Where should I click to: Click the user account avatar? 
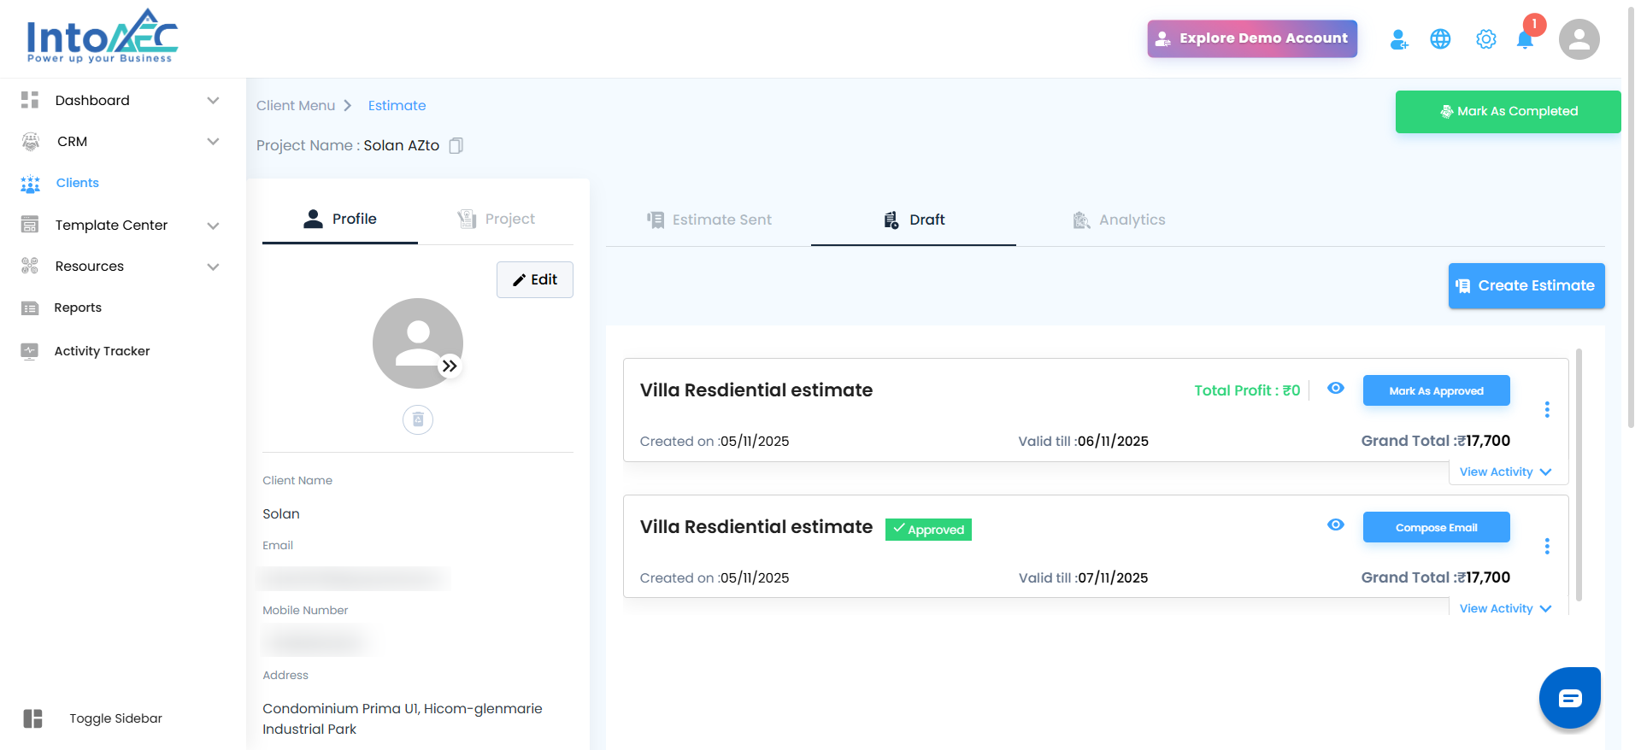(1579, 39)
